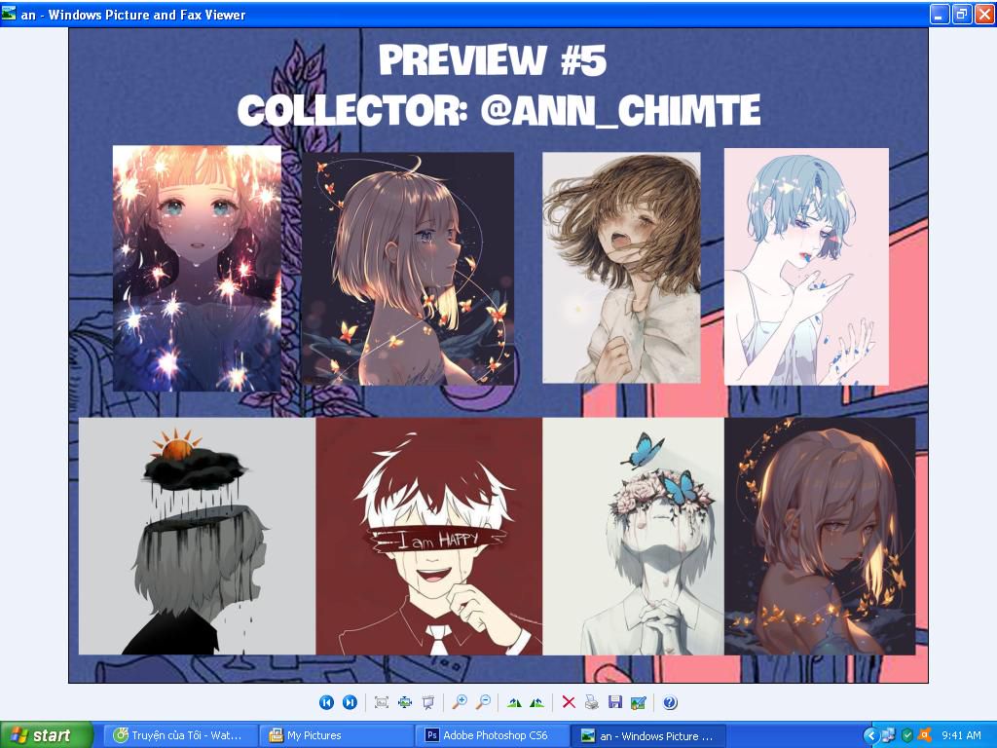Viewport: 997px width, 748px height.
Task: Switch to Truyện của Tôi browser window
Action: point(179,735)
